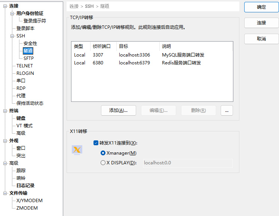Viewport: 279px width, 216px height.
Task: Open 保持活动状态 settings
Action: click(x=30, y=103)
